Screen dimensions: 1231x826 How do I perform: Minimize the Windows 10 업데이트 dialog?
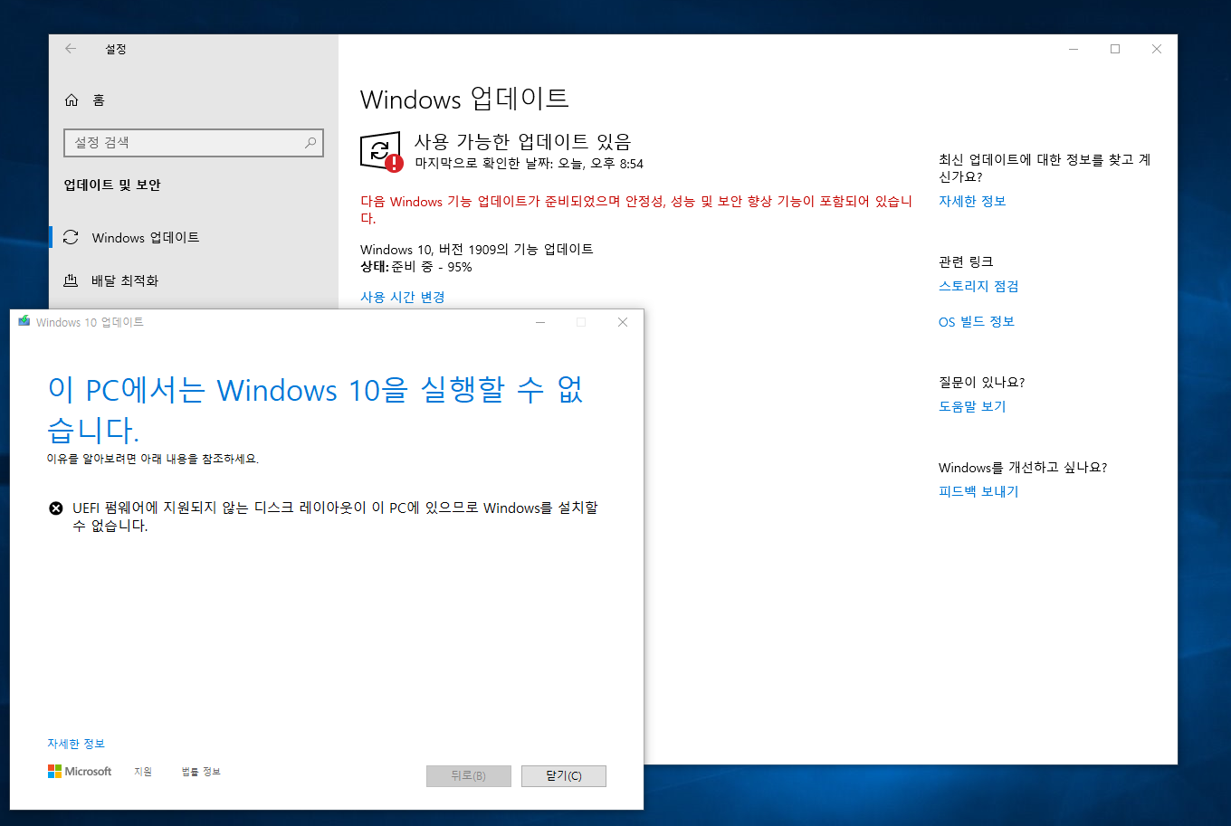coord(540,322)
